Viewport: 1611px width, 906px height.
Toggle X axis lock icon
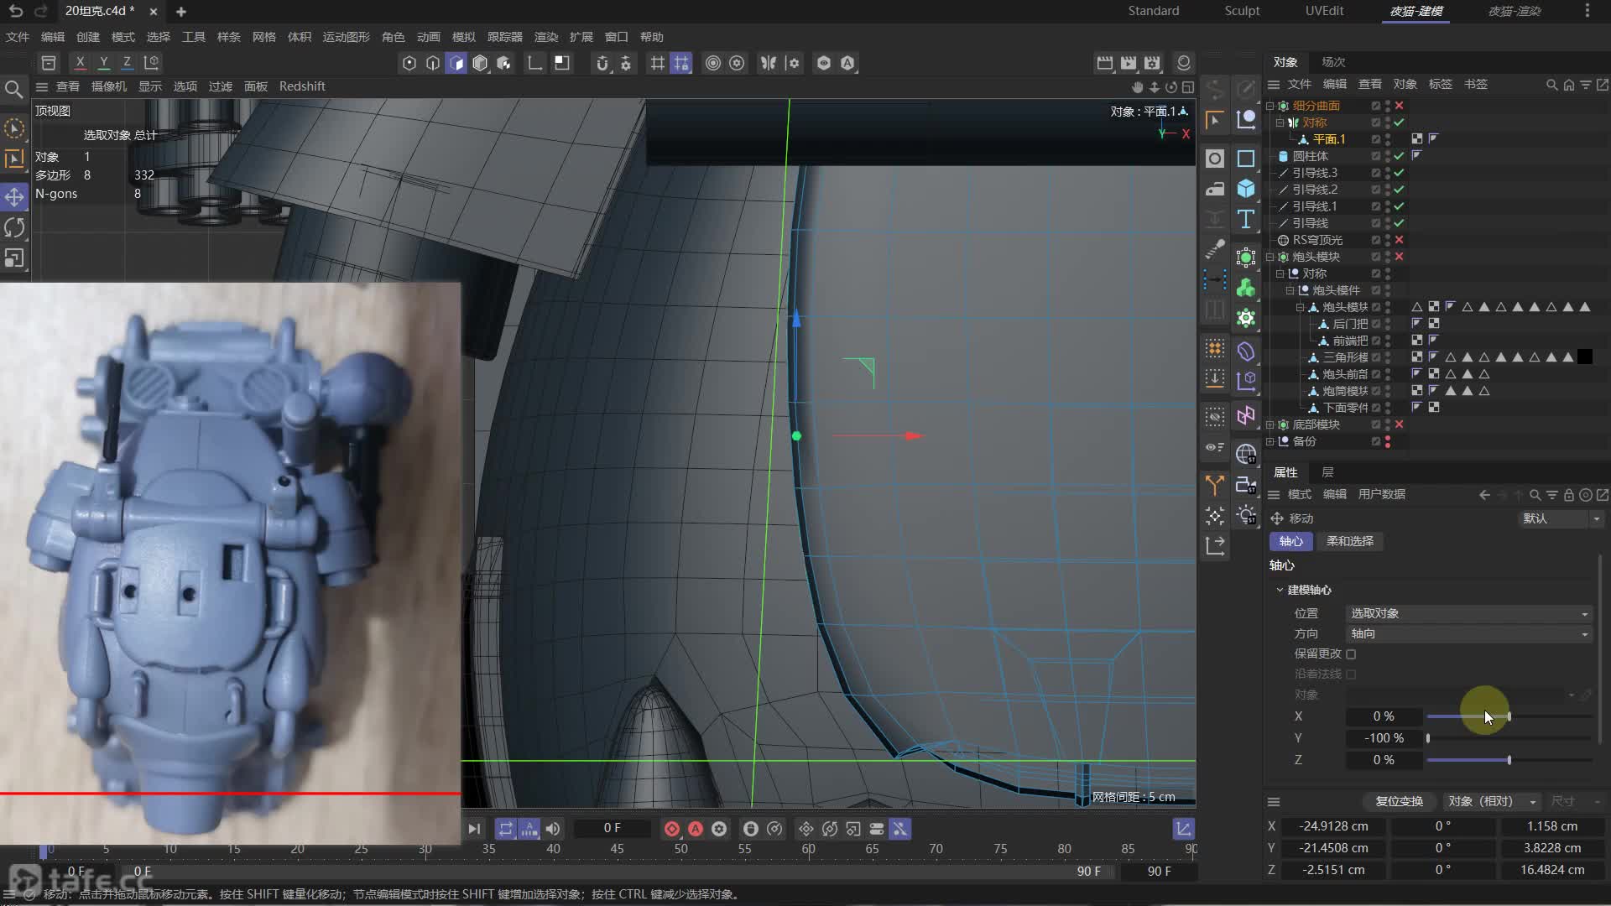[x=80, y=62]
